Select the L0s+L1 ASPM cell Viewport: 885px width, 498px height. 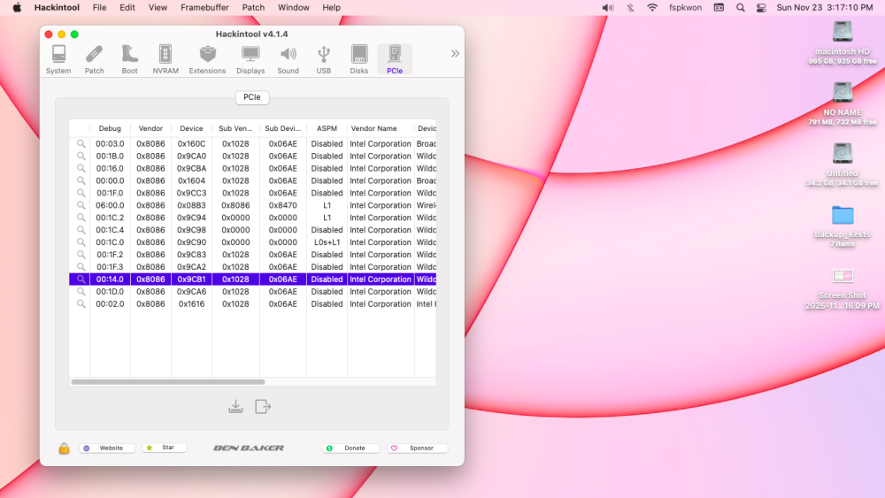pyautogui.click(x=327, y=242)
